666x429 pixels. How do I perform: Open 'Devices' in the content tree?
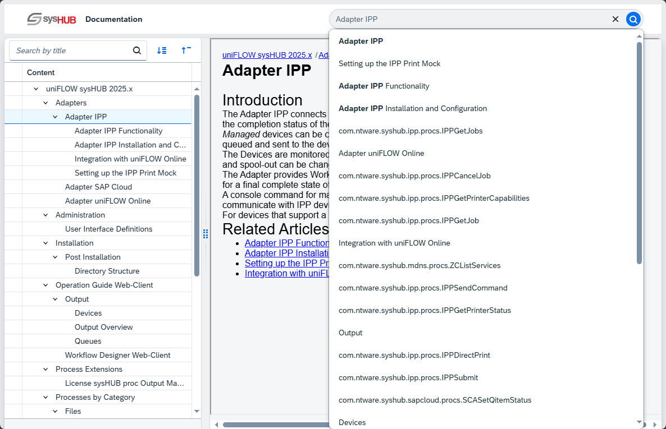[88, 313]
